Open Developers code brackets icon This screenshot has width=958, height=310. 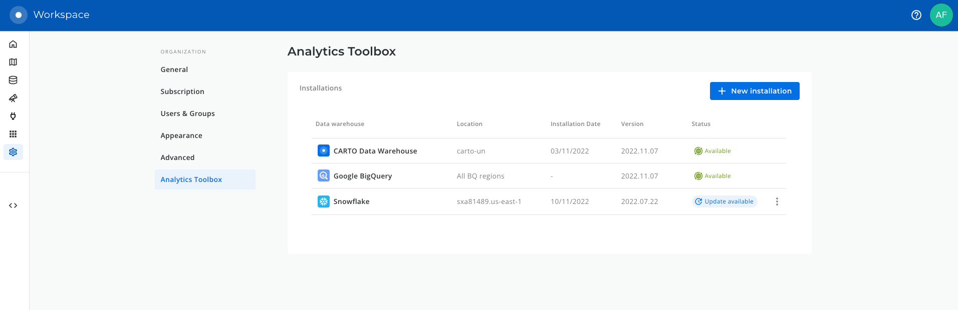tap(13, 205)
